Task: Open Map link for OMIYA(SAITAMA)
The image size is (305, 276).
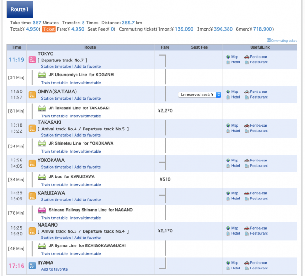Action: coord(235,92)
